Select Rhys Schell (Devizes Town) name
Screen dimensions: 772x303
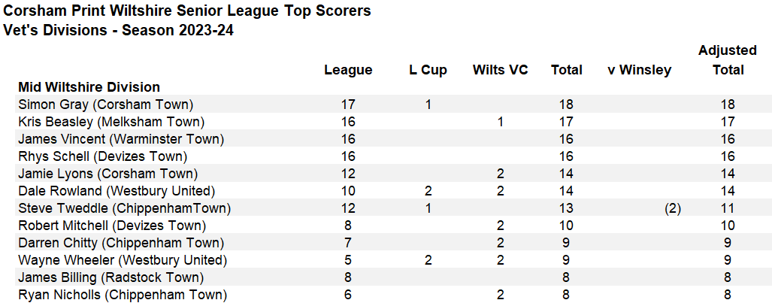[102, 156]
